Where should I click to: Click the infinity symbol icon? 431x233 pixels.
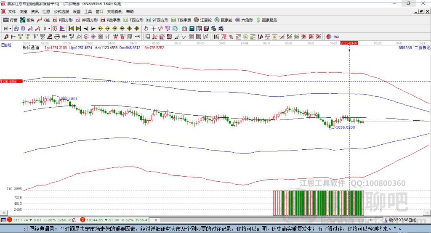point(336,37)
